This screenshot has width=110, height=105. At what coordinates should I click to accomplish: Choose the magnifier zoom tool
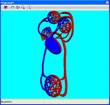coord(23,7)
